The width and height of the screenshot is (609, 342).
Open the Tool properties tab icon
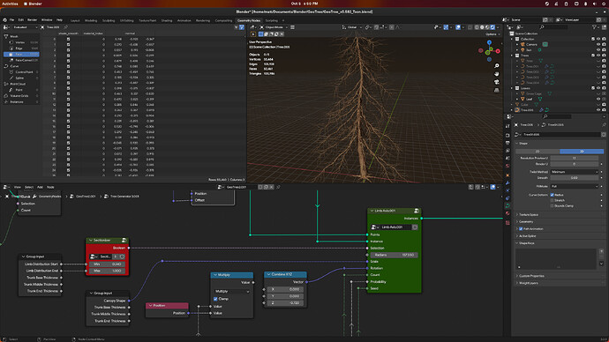(507, 127)
